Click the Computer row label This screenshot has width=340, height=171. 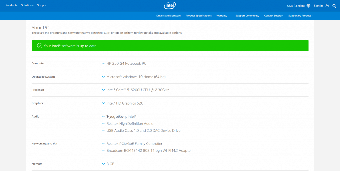click(x=38, y=63)
